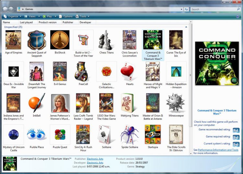Select Chris Sawyer's Locomotion box art
The height and width of the screenshot is (174, 243).
pos(129,40)
